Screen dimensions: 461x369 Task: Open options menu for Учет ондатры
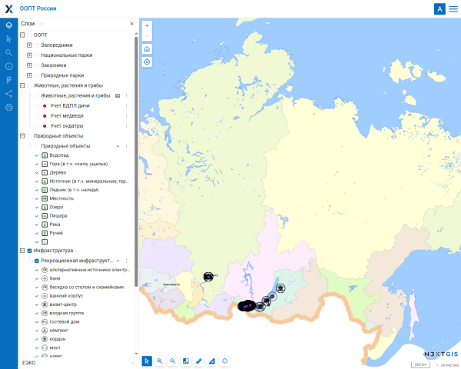[126, 125]
